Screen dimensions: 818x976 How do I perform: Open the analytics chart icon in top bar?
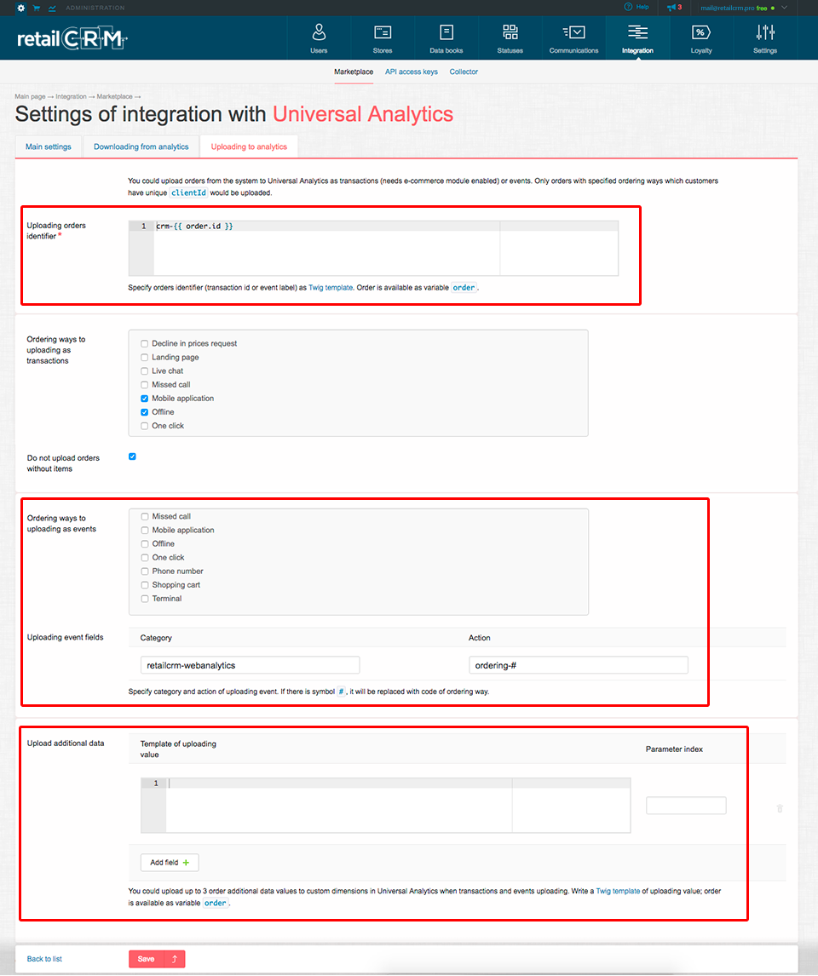tap(52, 9)
